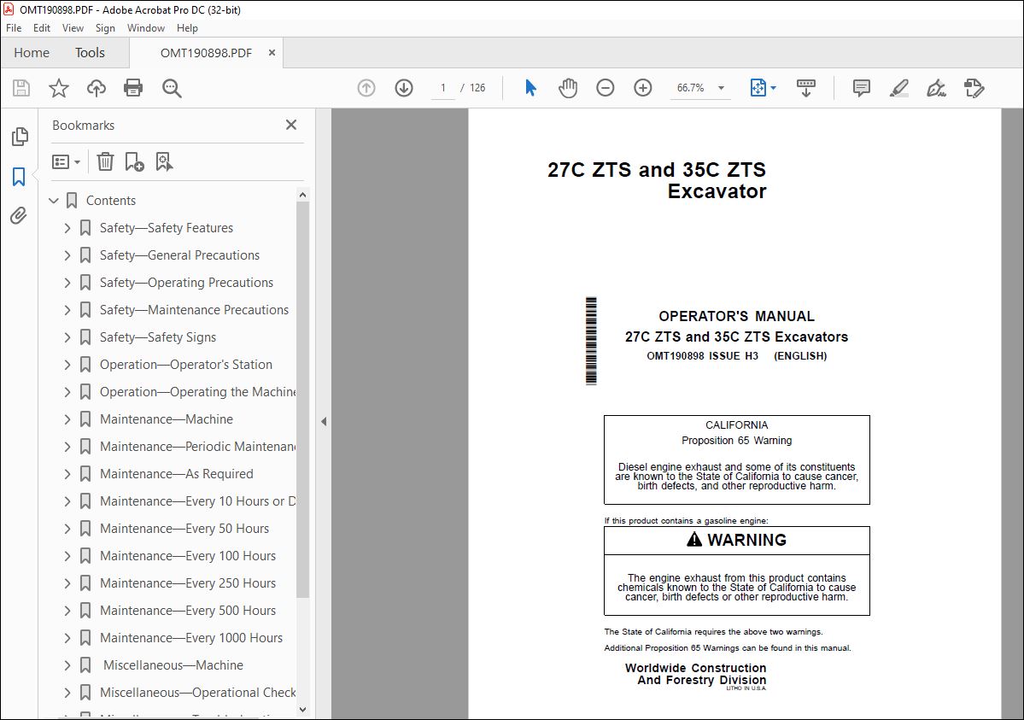Close the Bookmarks panel

(291, 125)
